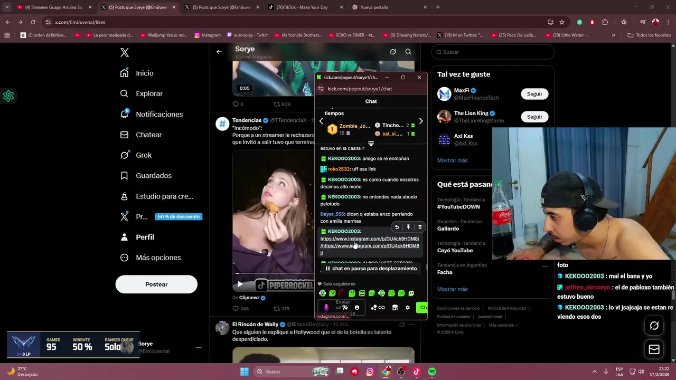Click ChatGPT side panel icon
This screenshot has height=380, width=676.
click(8, 96)
